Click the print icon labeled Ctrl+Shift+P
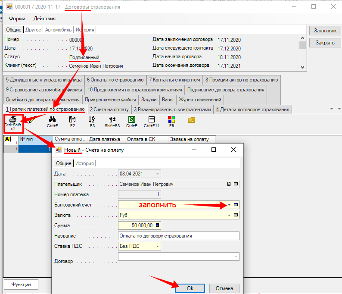Screen dimensions: 342x294 (13, 119)
